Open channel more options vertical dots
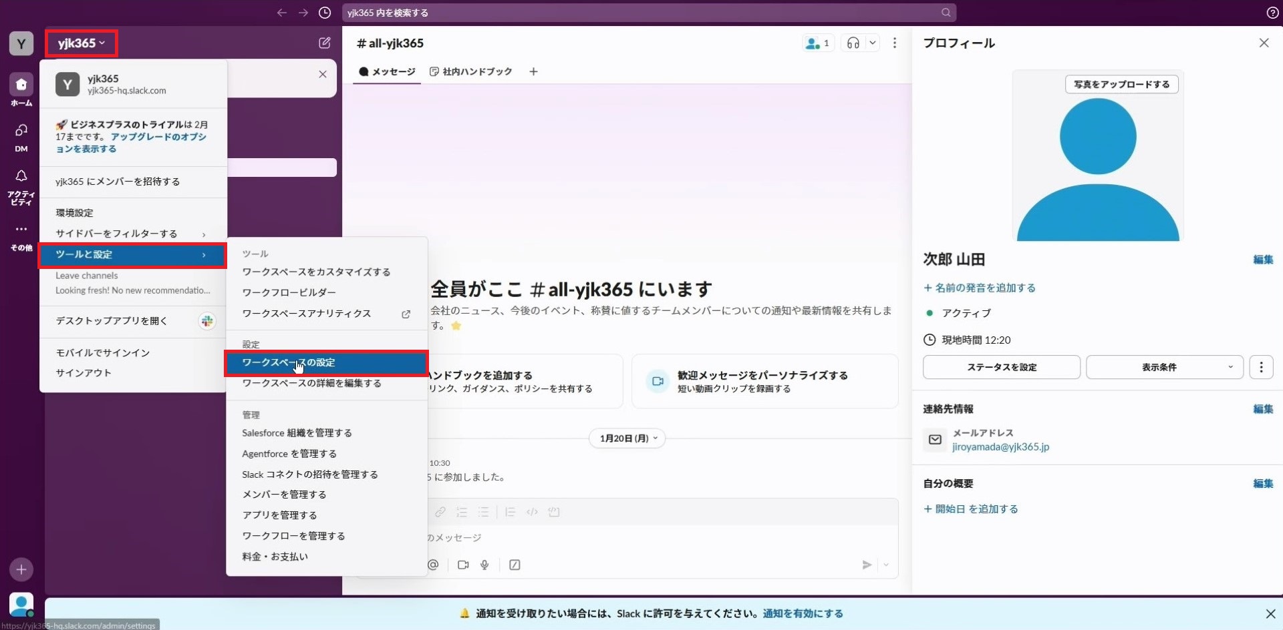1283x630 pixels. coord(895,43)
